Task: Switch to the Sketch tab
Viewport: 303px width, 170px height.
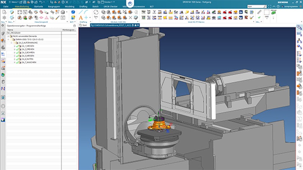Action: (x=95, y=6)
